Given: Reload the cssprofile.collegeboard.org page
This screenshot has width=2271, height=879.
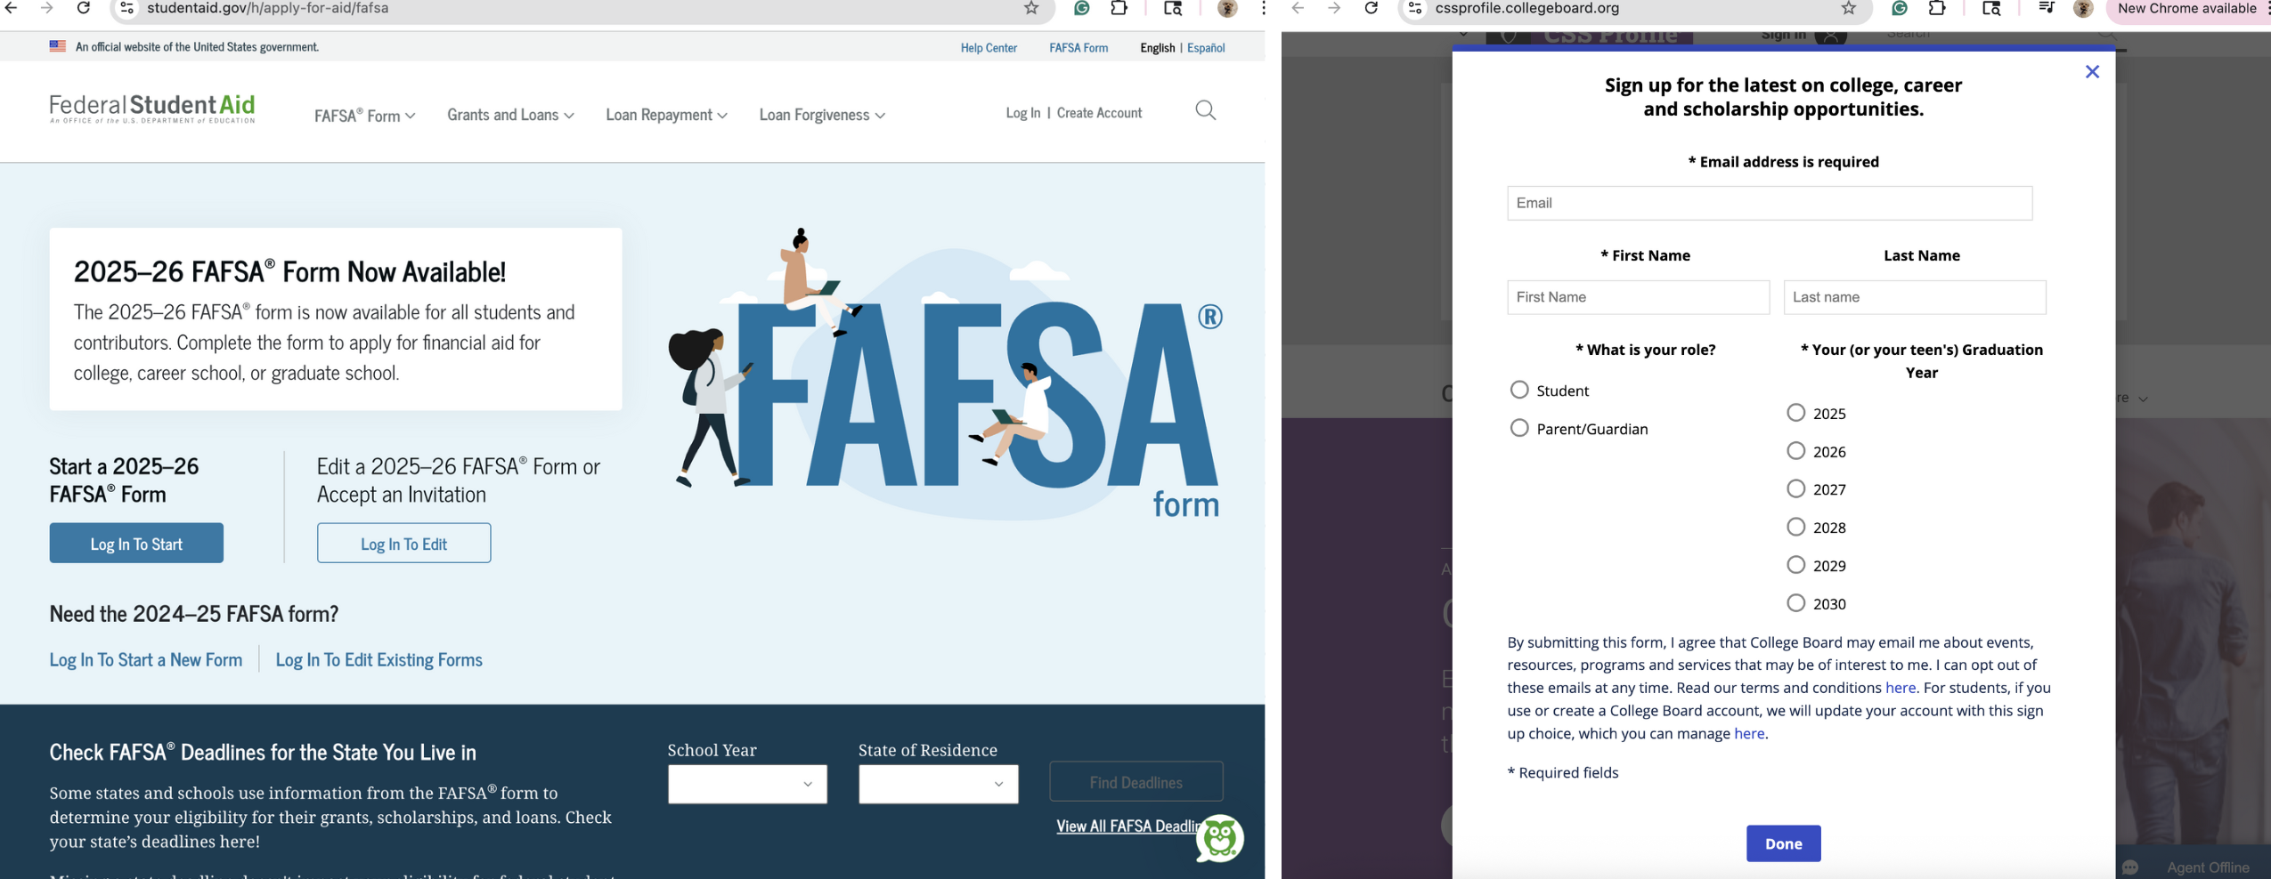Looking at the screenshot, I should point(1372,8).
